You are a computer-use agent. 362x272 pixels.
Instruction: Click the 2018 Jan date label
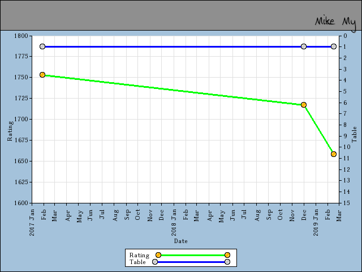(174, 223)
